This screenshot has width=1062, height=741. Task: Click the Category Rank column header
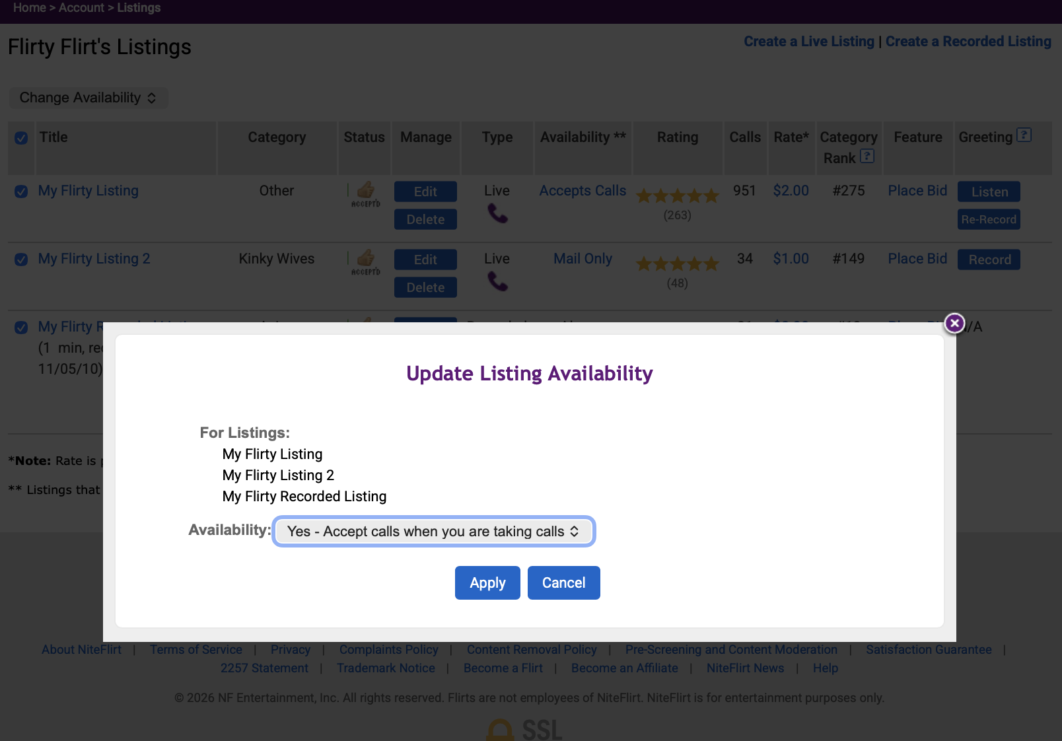(x=849, y=147)
